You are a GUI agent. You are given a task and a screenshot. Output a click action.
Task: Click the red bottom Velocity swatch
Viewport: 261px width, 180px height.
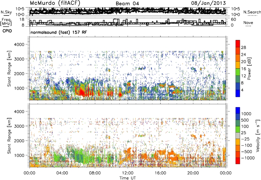(x=238, y=161)
